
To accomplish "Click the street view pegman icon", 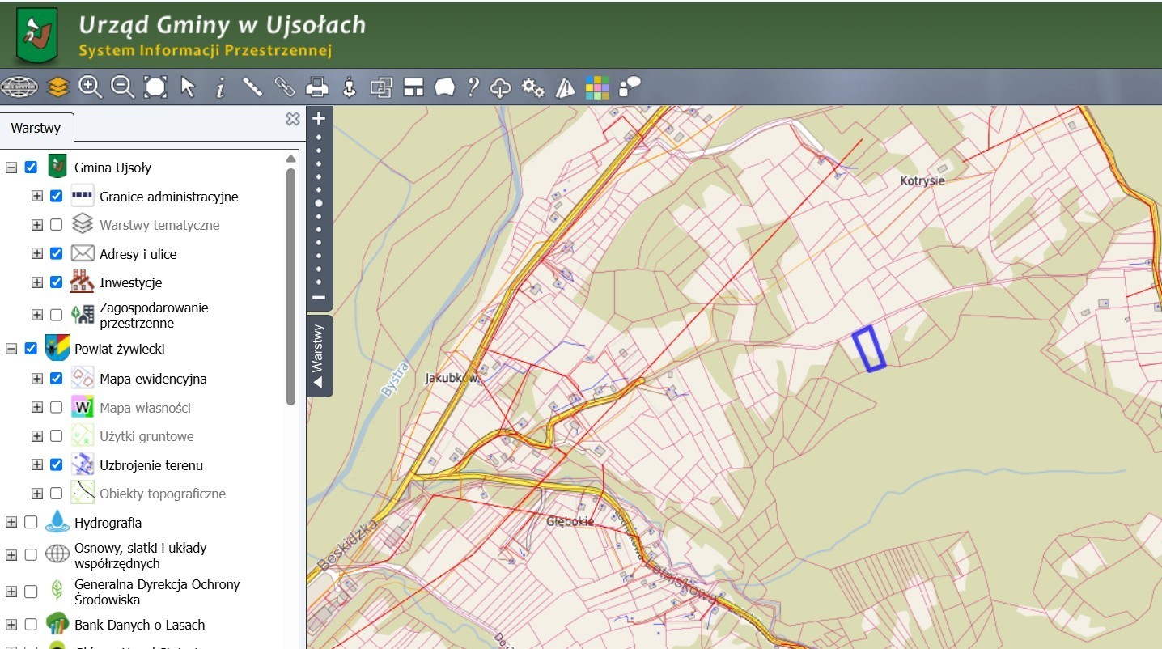I will pyautogui.click(x=350, y=87).
